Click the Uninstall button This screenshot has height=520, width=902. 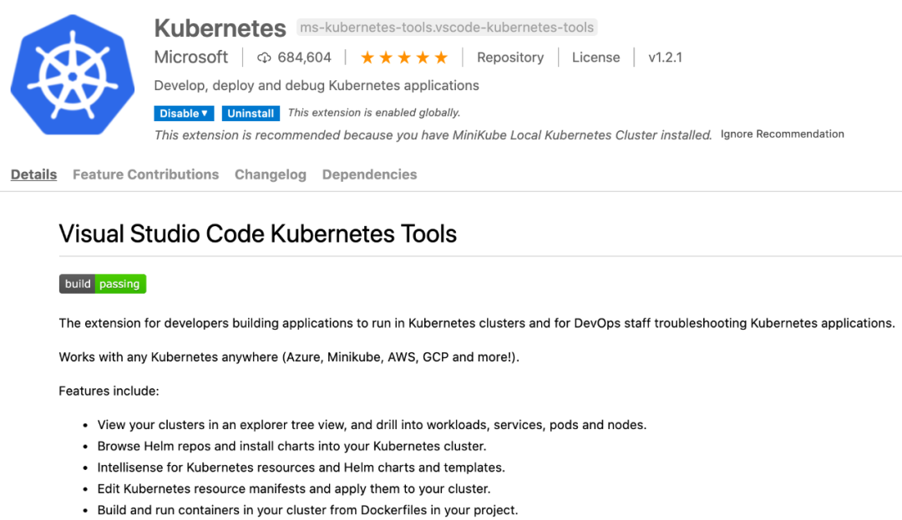pos(251,114)
